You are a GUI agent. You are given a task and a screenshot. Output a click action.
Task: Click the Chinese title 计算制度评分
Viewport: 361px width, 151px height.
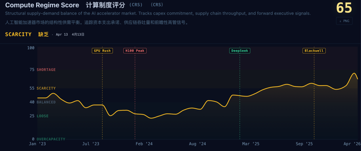[105, 5]
